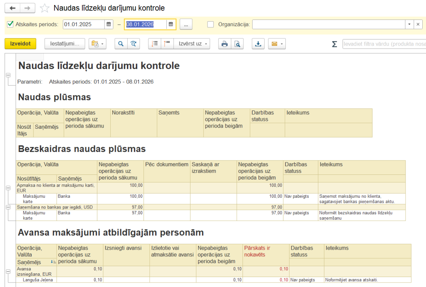Click the printer icon to print report
The width and height of the screenshot is (426, 287).
point(225,44)
